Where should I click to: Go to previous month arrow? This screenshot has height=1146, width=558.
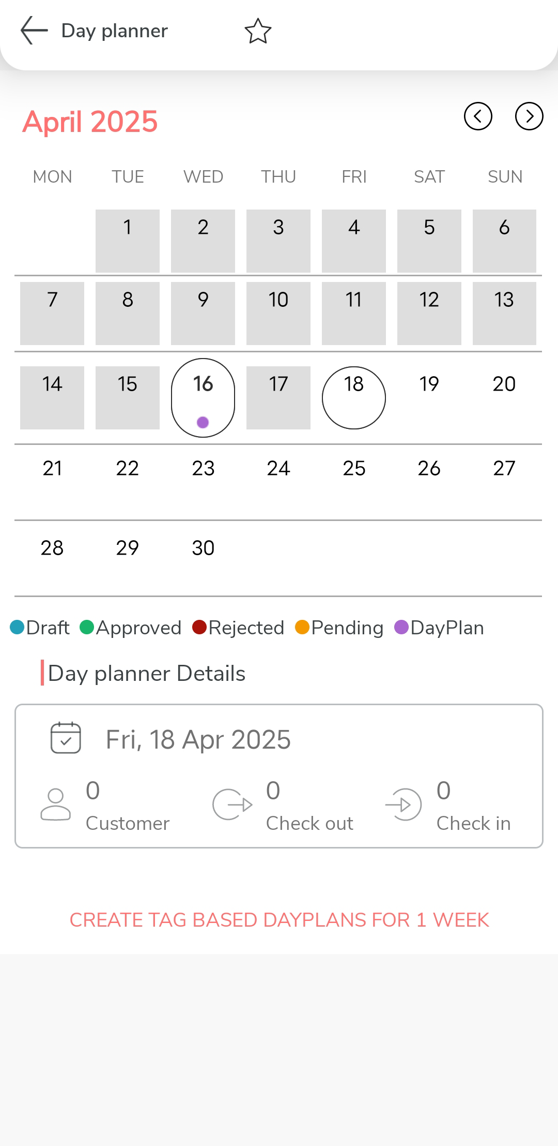tap(478, 116)
